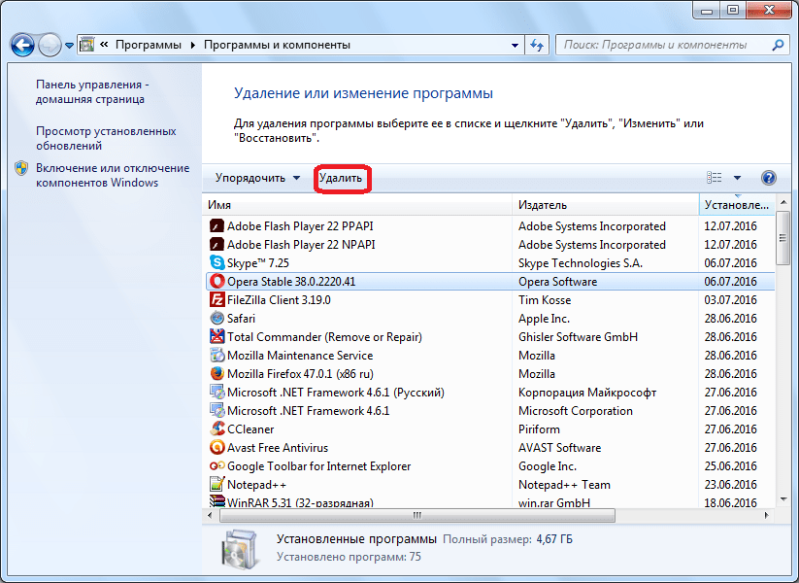Viewport: 799px width, 583px height.
Task: Click publisher Skype Technologies S.A.
Action: coord(581,263)
